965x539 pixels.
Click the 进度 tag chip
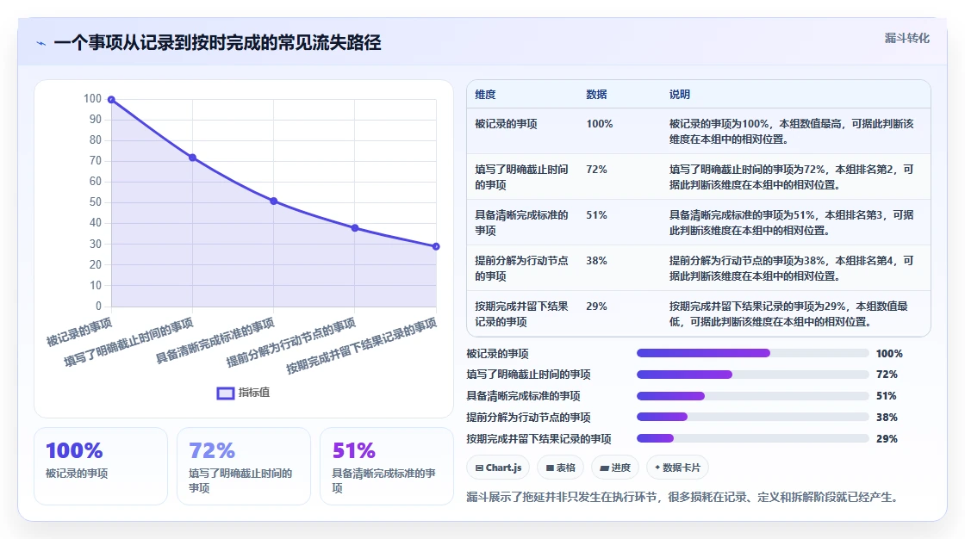point(615,468)
